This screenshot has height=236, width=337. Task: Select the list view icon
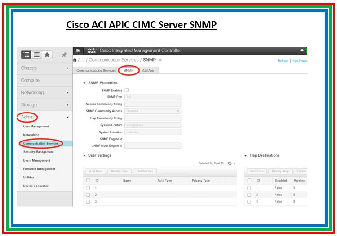(36, 54)
